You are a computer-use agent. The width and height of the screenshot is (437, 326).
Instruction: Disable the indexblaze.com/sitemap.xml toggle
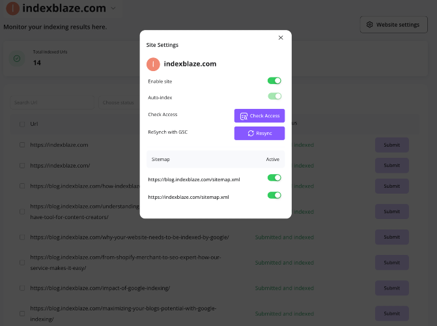(274, 196)
